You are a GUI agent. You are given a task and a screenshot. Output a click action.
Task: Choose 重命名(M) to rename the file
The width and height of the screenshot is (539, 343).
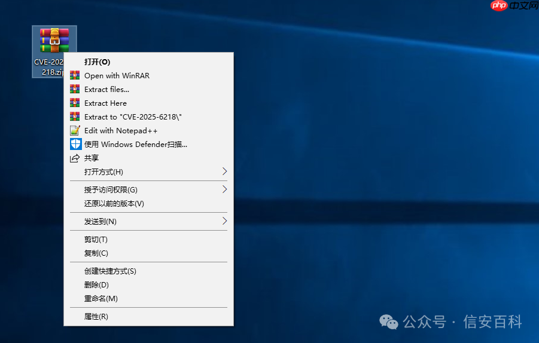[148, 298]
